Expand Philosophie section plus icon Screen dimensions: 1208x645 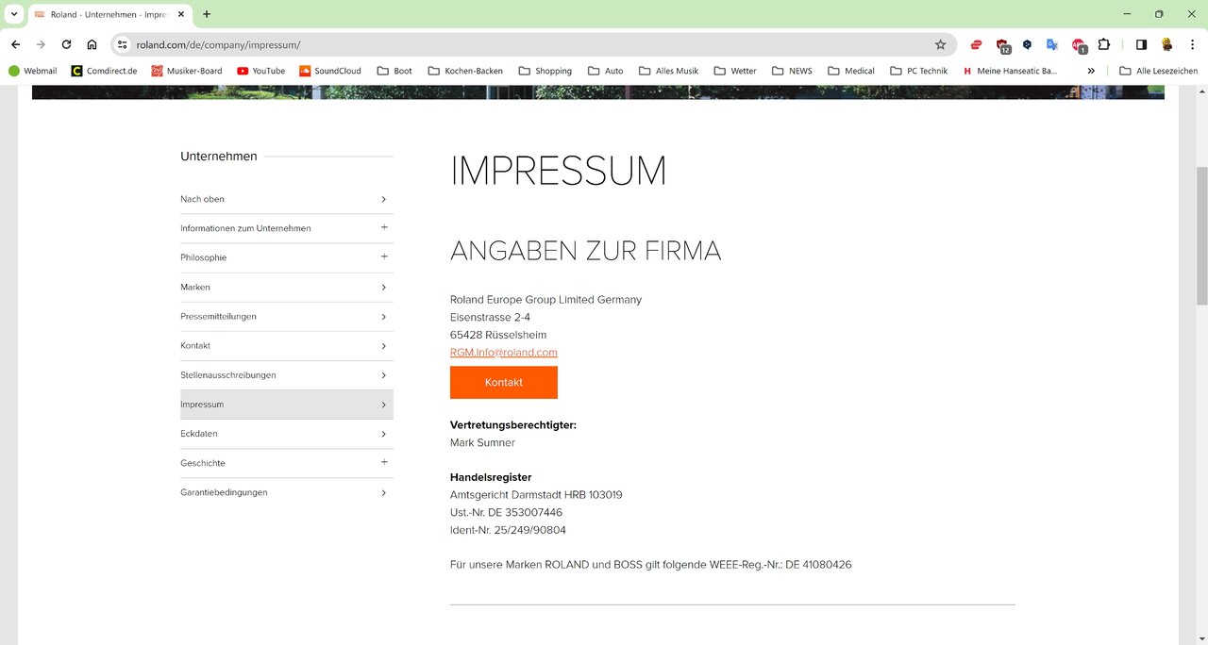[384, 256]
